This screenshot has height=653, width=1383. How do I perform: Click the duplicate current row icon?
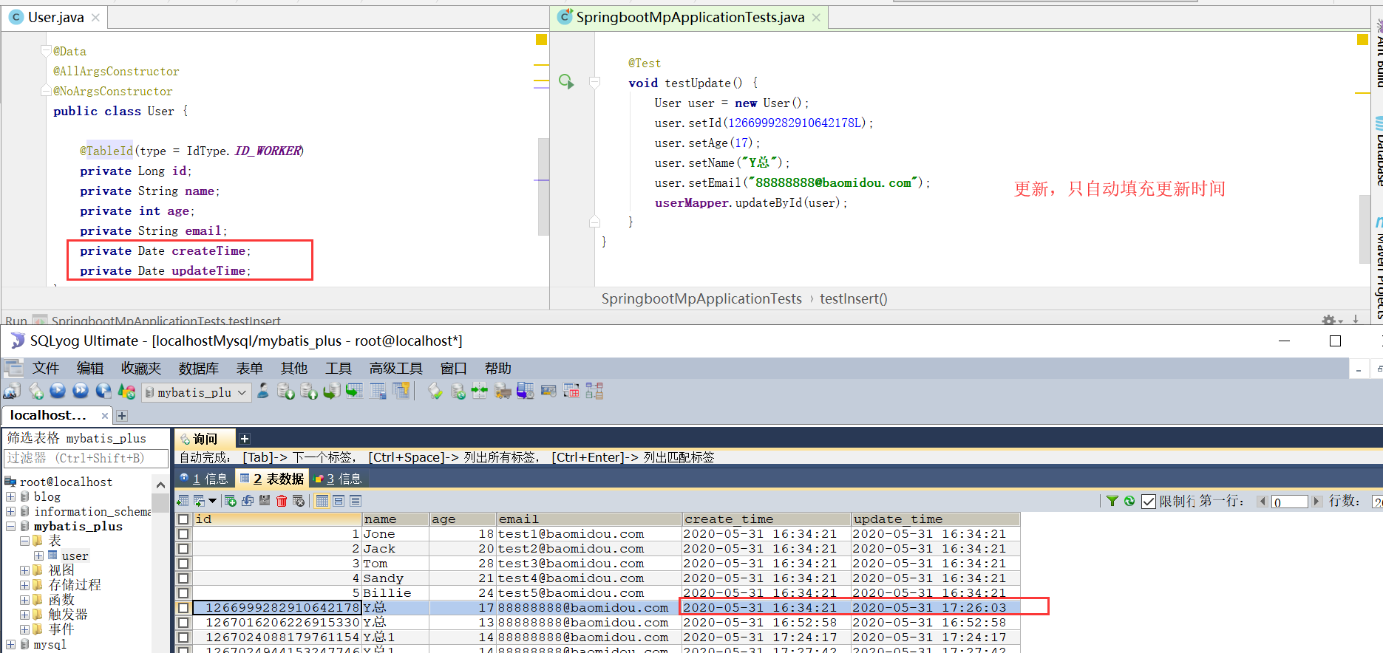(x=248, y=501)
